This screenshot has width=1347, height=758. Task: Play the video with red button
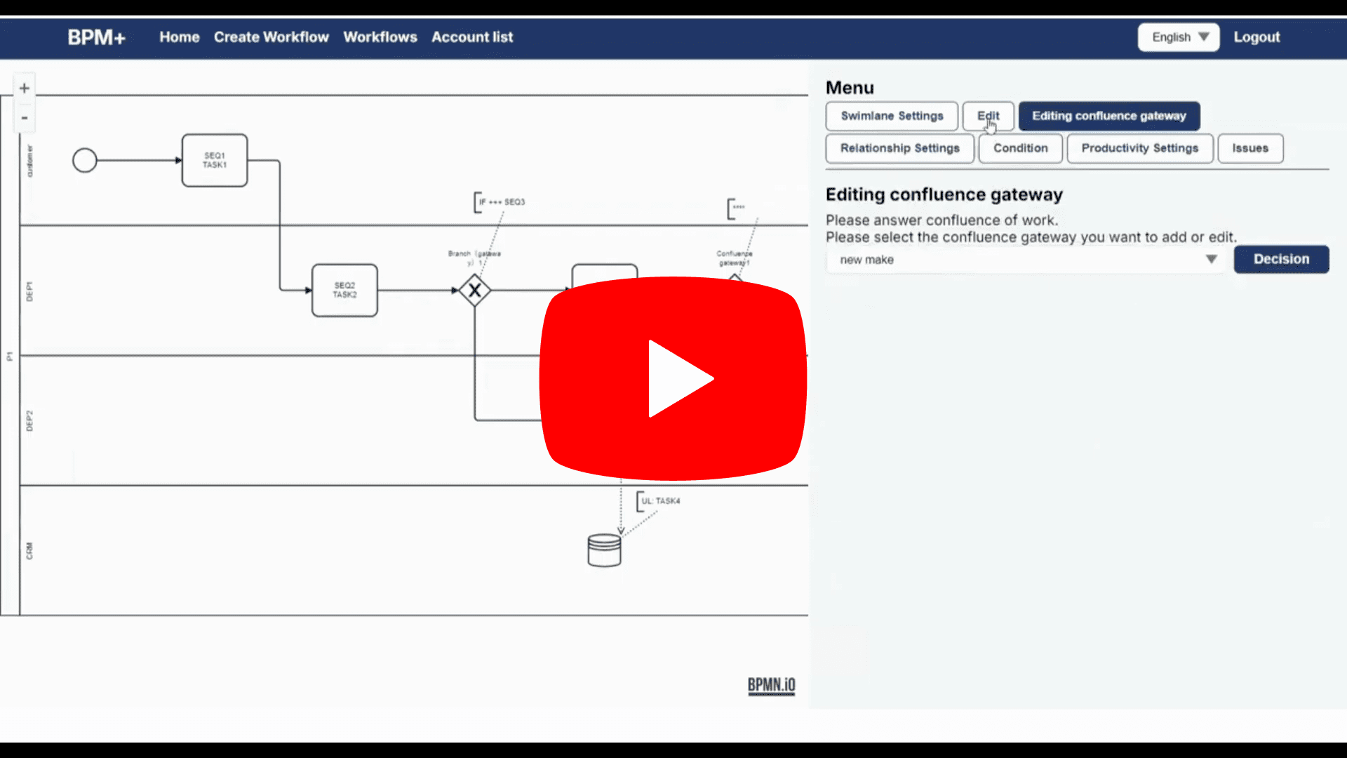point(673,379)
